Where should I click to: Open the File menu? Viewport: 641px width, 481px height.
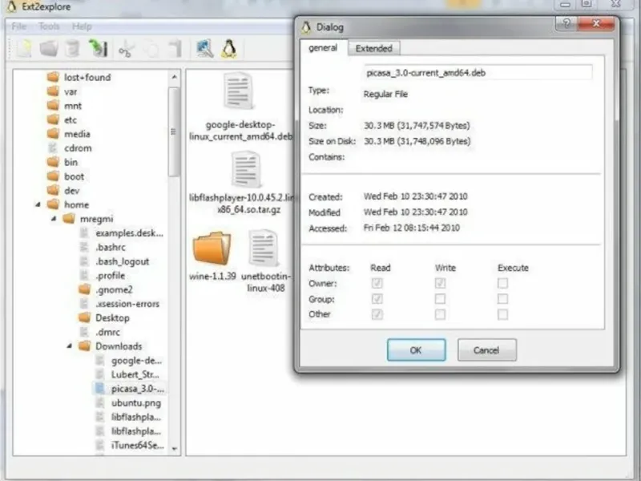(18, 26)
